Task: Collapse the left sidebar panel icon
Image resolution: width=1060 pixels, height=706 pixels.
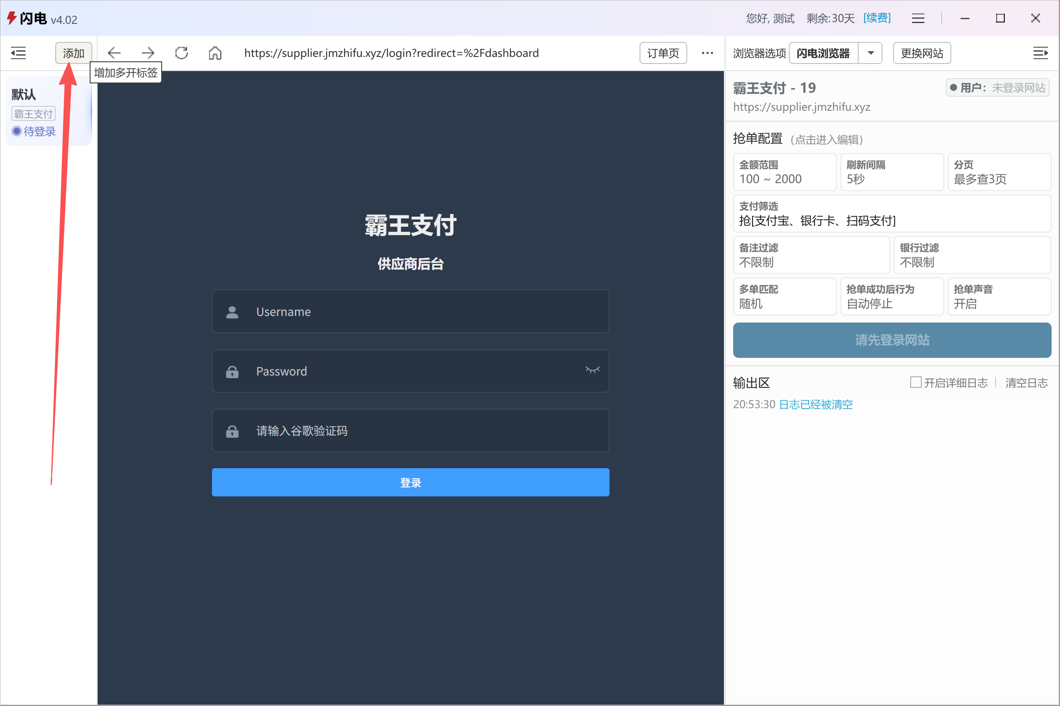Action: click(x=19, y=53)
